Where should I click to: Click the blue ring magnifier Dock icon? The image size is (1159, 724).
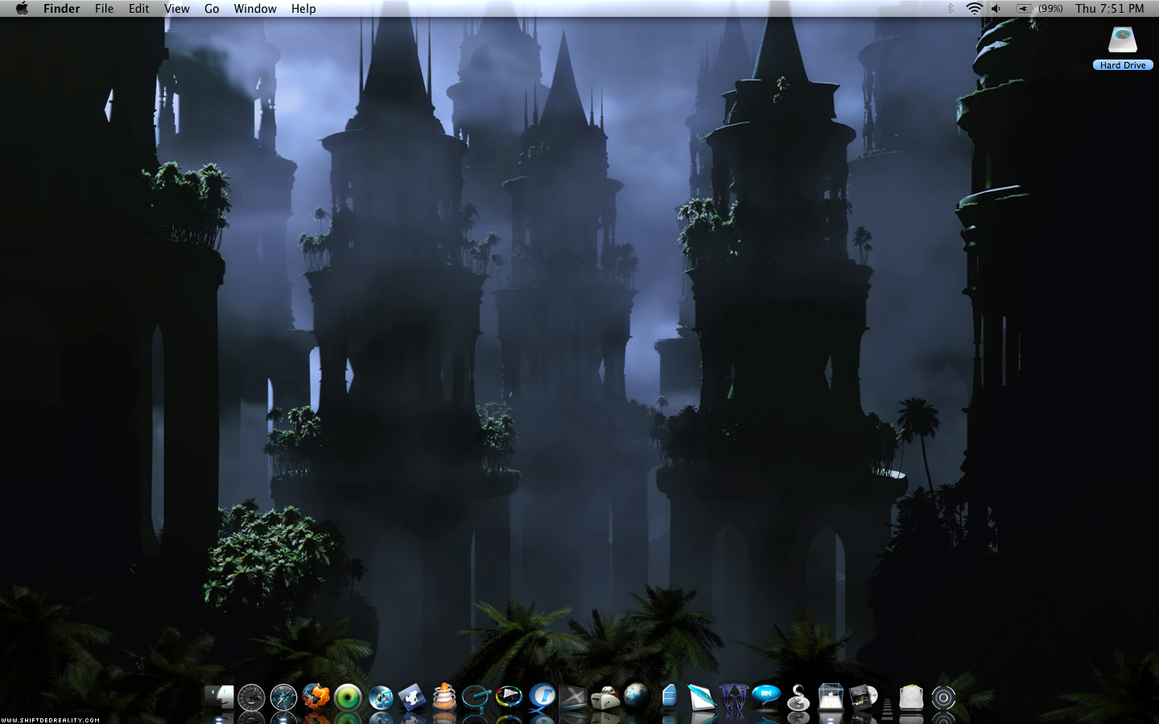click(x=476, y=697)
